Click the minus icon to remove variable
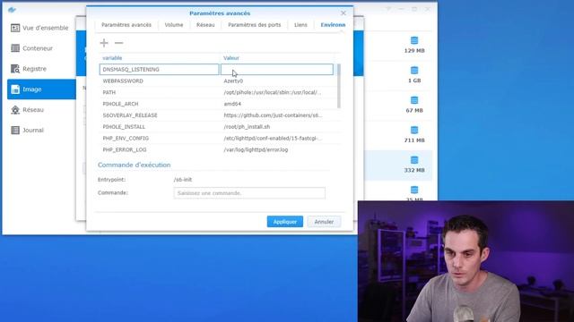Viewport: 574px width, 322px height. point(118,43)
